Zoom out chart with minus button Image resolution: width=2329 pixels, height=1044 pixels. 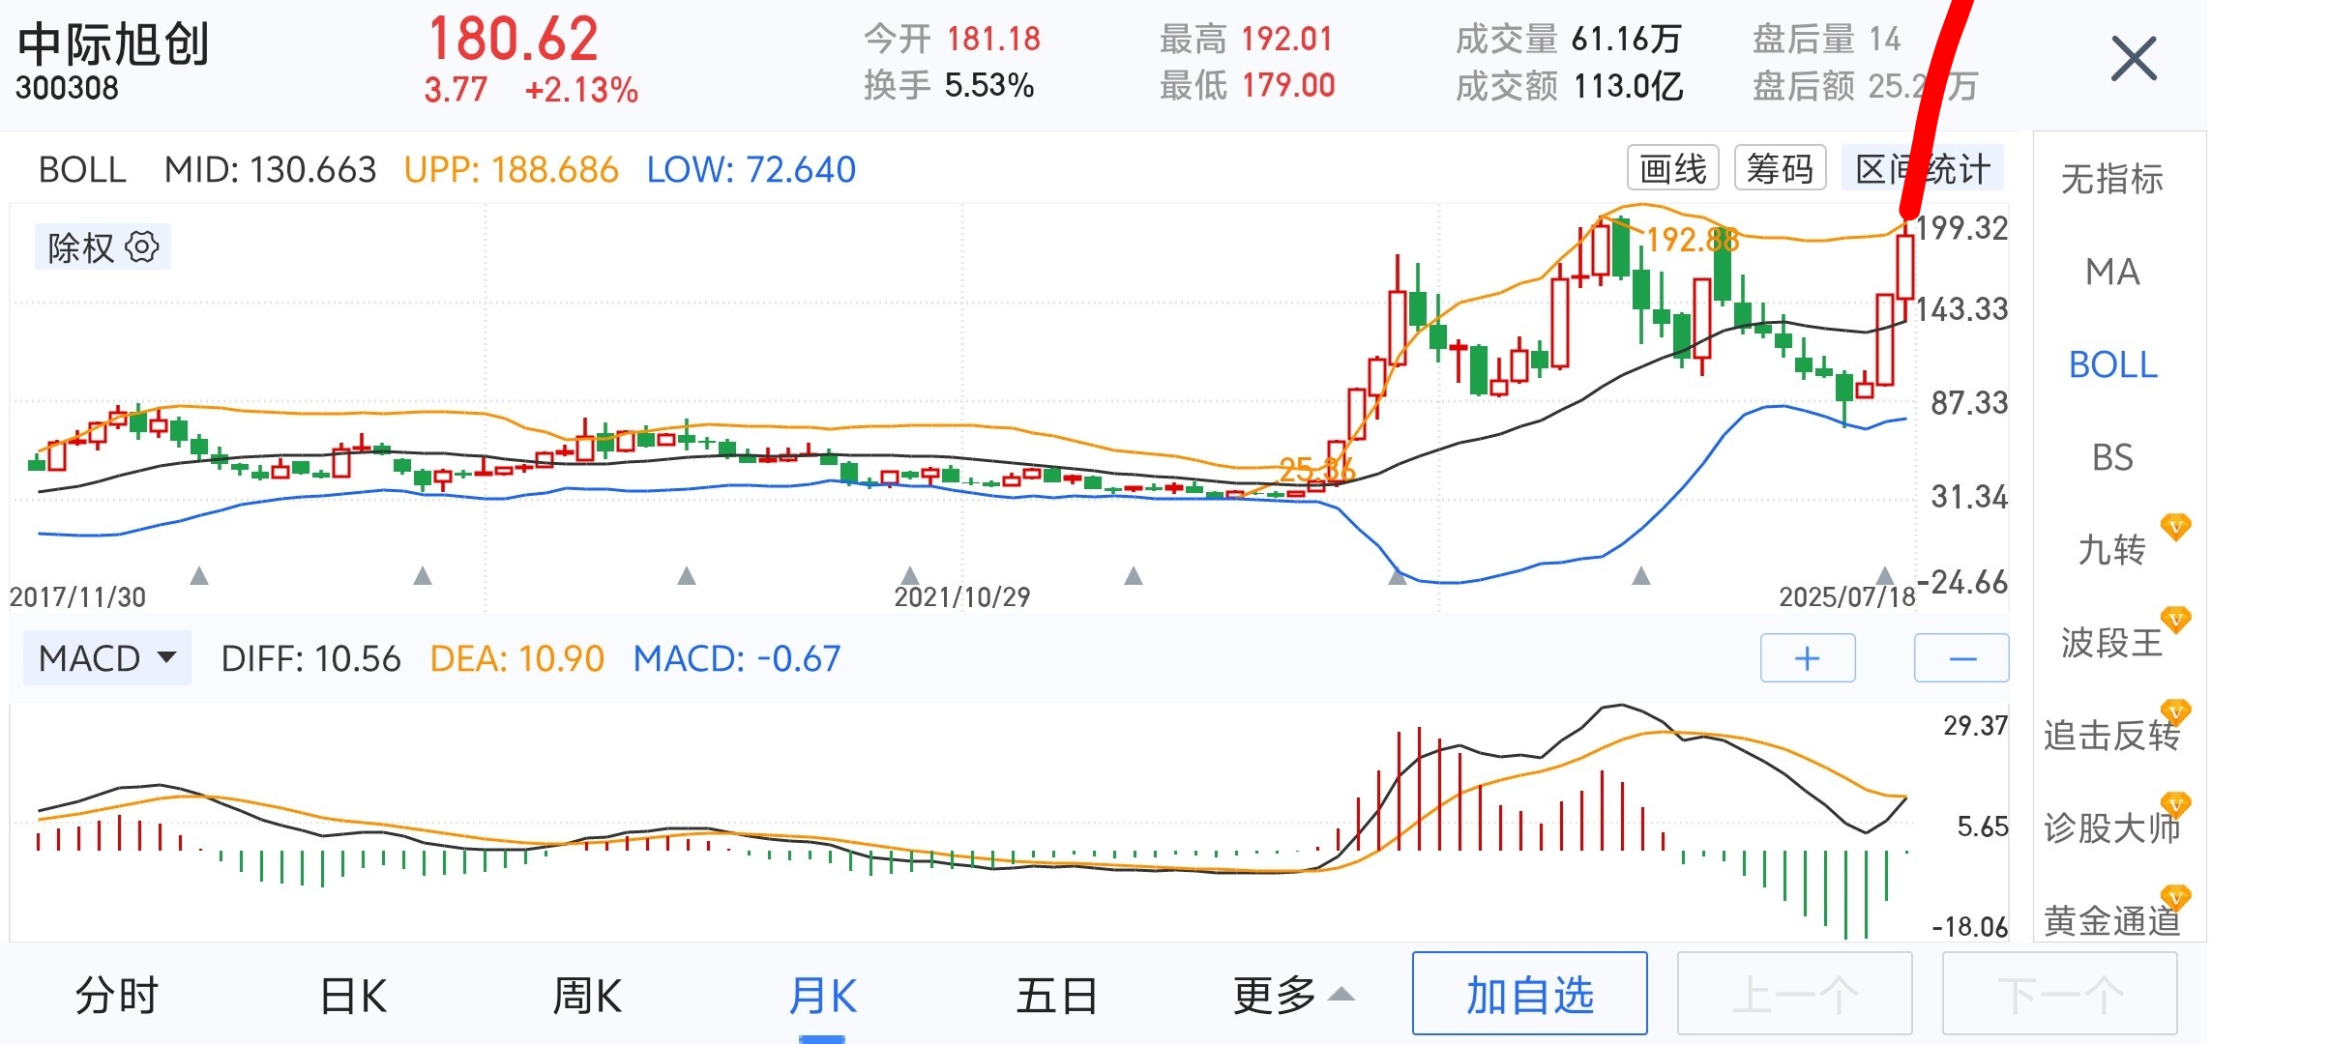pyautogui.click(x=1961, y=658)
